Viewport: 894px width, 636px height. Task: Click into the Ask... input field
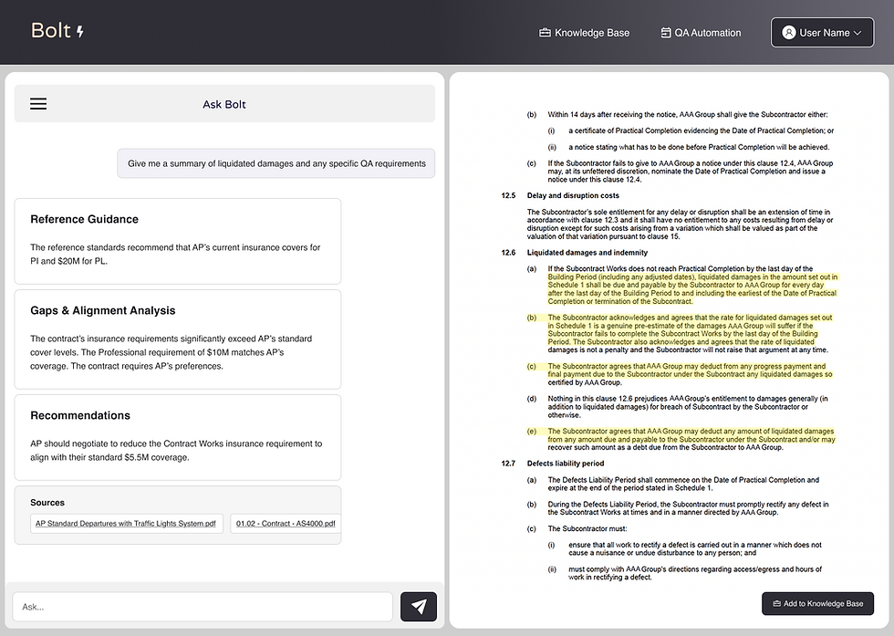tap(203, 607)
